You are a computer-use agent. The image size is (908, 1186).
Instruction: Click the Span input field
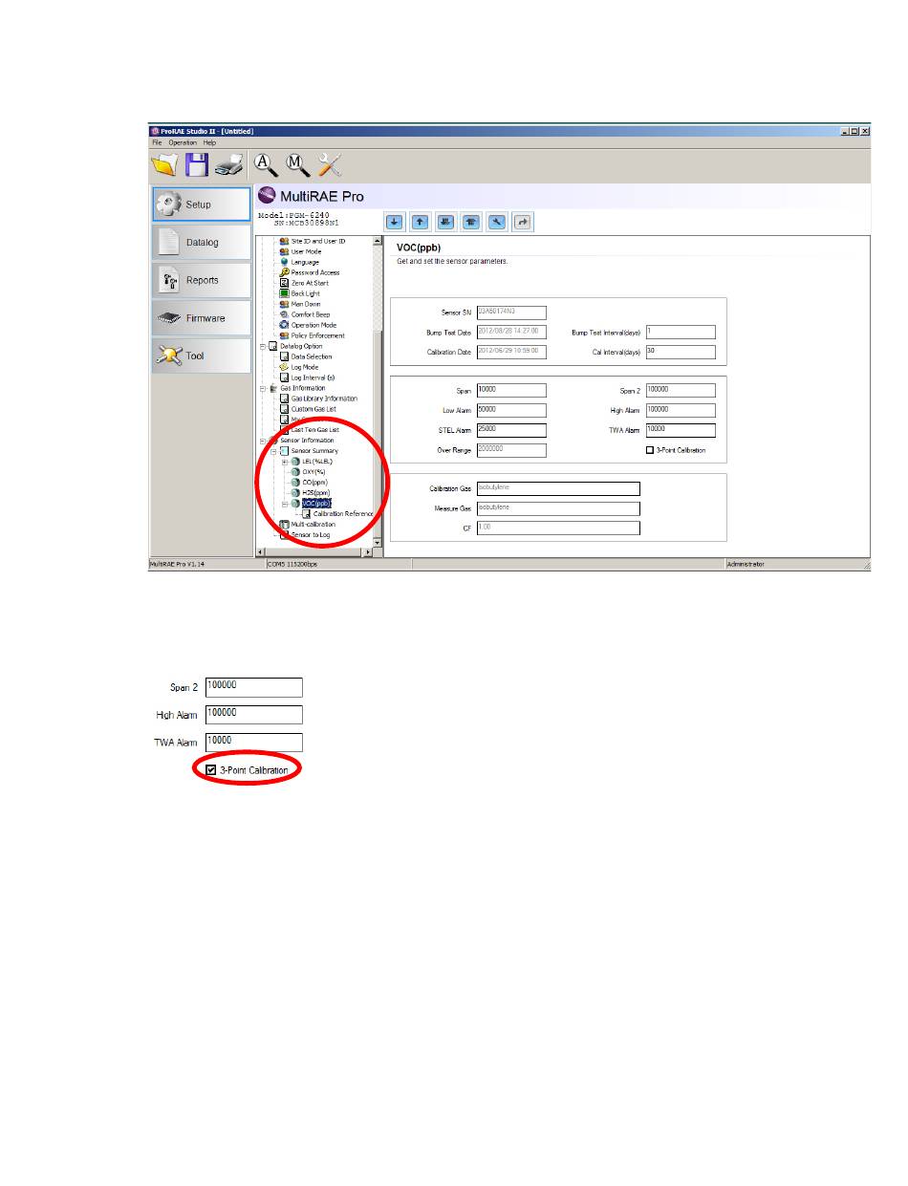pyautogui.click(x=510, y=390)
